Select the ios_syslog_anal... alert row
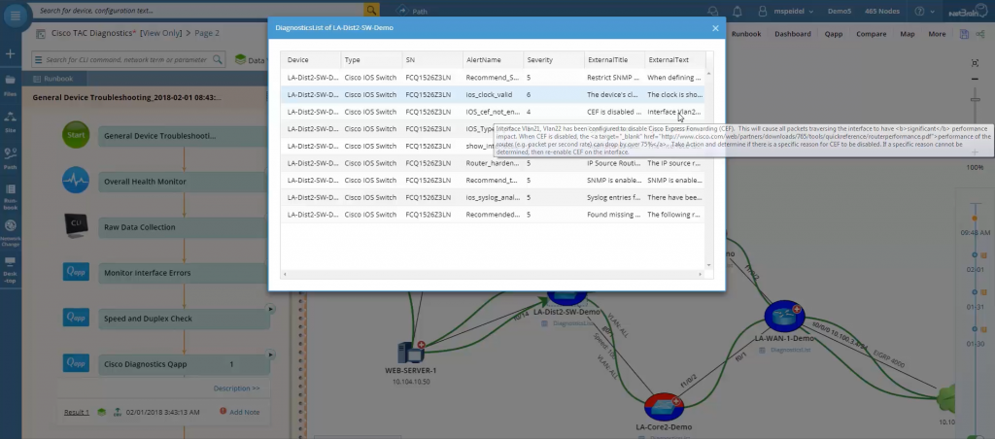This screenshot has width=995, height=439. click(x=494, y=197)
